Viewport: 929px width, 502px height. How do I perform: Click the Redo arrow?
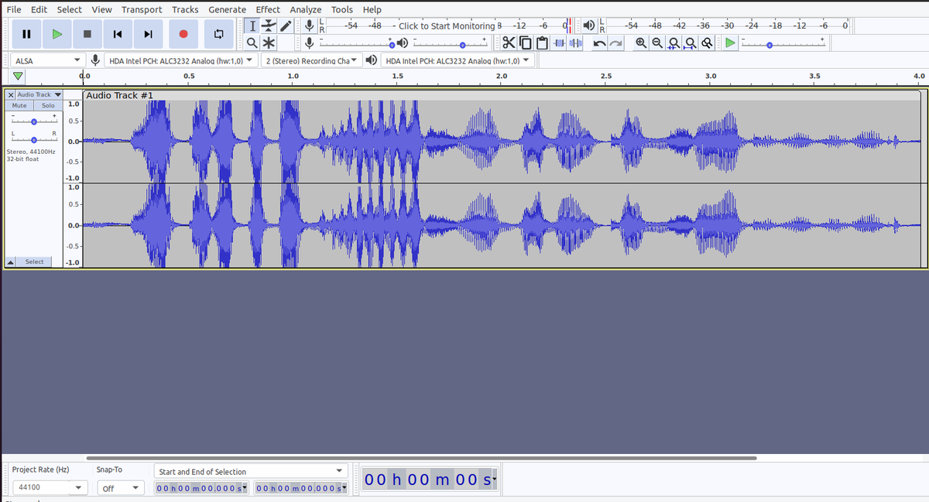click(x=615, y=43)
